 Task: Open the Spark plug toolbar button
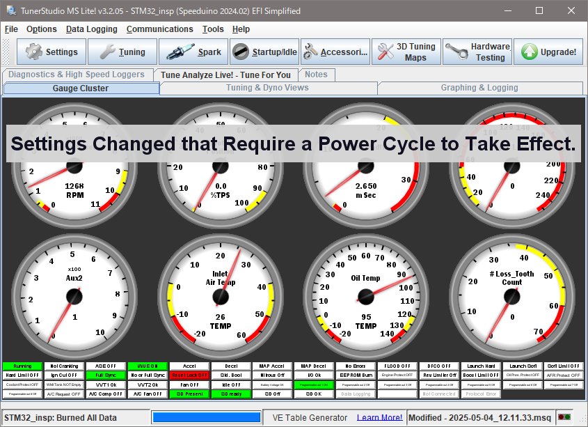click(193, 52)
